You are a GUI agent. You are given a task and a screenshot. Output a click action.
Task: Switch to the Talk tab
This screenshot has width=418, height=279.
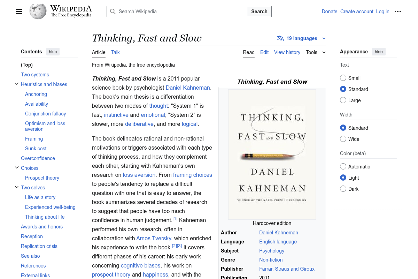coord(115,52)
